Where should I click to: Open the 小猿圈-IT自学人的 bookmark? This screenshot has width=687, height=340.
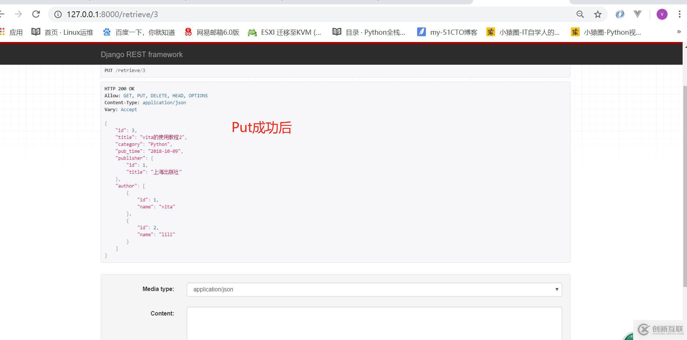click(523, 32)
